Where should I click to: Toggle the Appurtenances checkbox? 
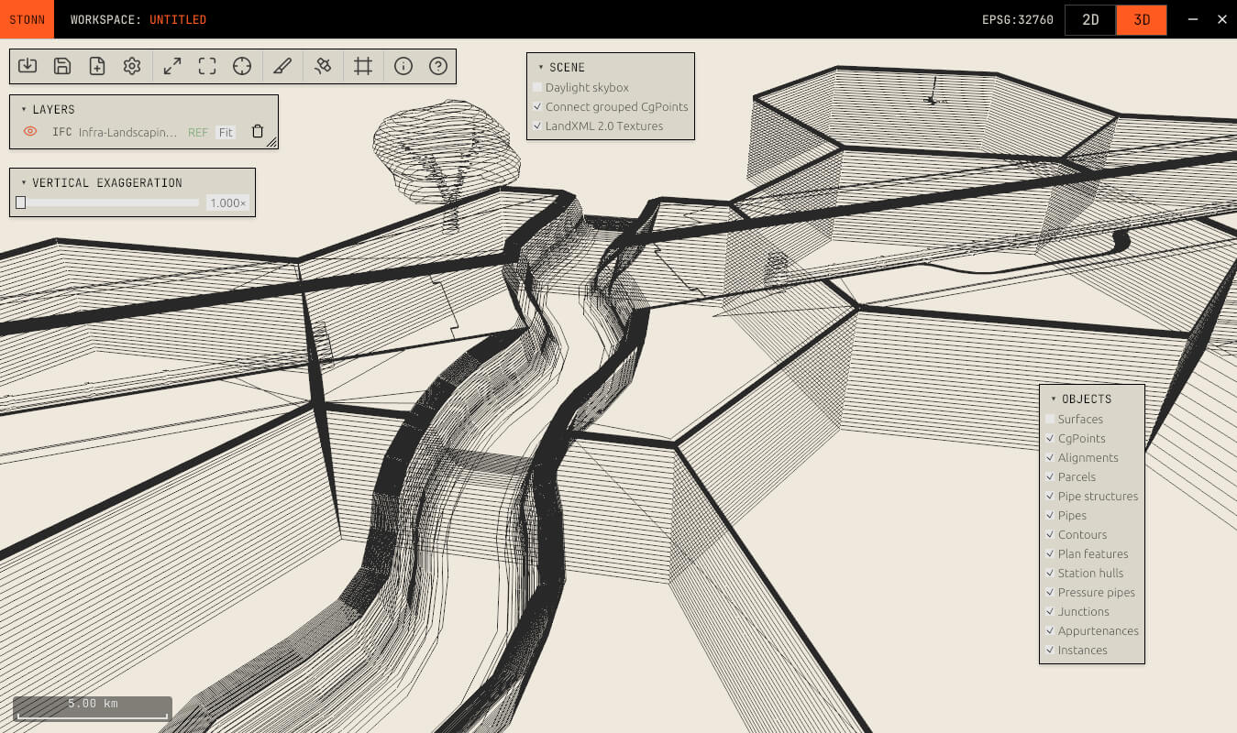coord(1050,630)
